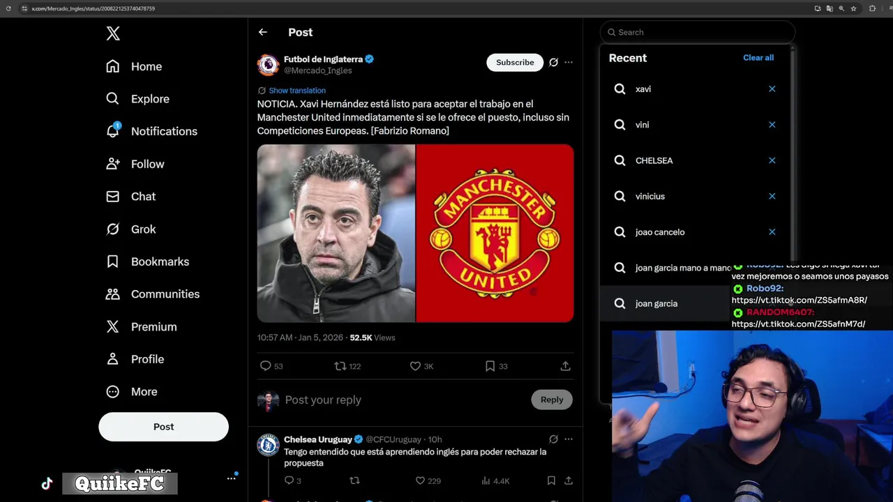Open the Xavi photo in post

(336, 233)
